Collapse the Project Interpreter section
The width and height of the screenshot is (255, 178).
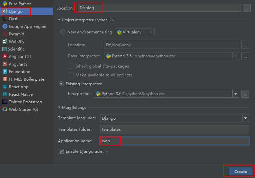[59, 20]
